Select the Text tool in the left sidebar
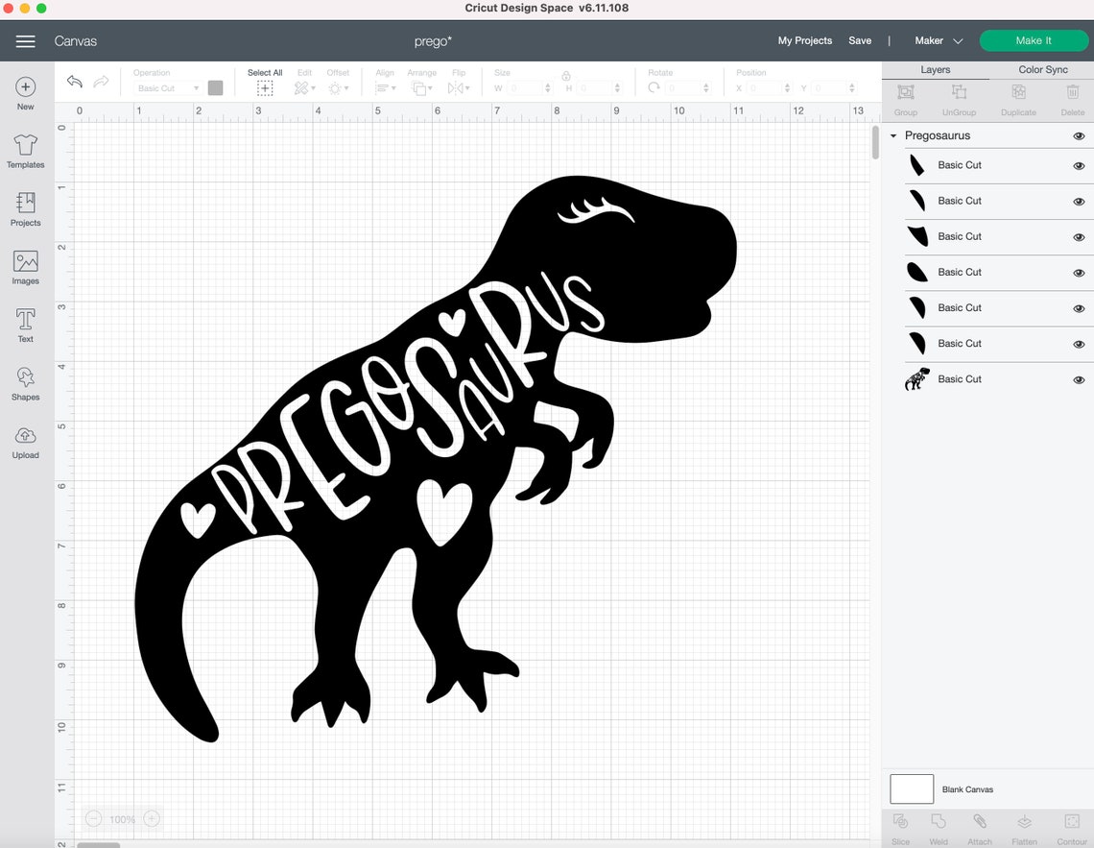The height and width of the screenshot is (848, 1094). coord(25,324)
